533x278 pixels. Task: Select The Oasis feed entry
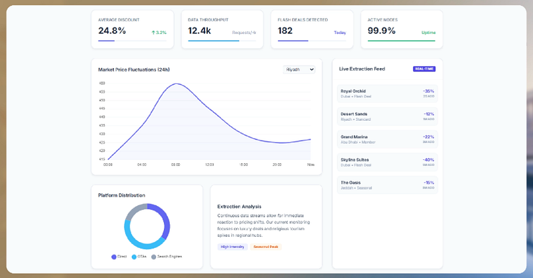pyautogui.click(x=387, y=185)
